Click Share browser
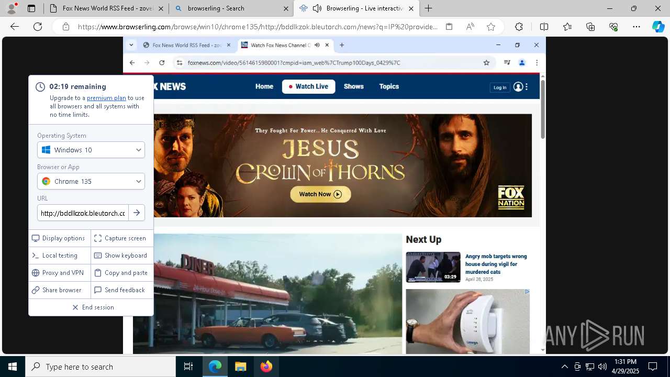670x377 pixels. [x=59, y=290]
